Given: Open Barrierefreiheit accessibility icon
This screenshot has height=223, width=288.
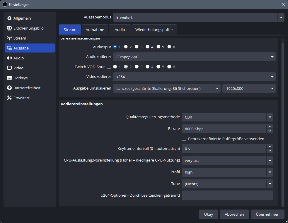Looking at the screenshot, I should coord(9,88).
